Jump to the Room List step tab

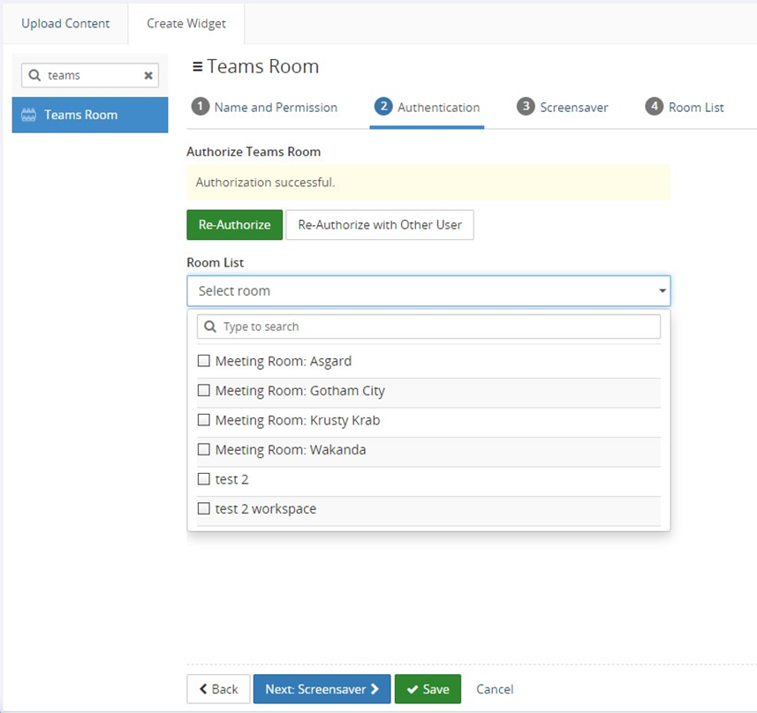[685, 108]
